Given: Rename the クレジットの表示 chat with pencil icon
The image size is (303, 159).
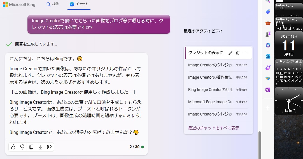Looking at the screenshot, I should [230, 53].
